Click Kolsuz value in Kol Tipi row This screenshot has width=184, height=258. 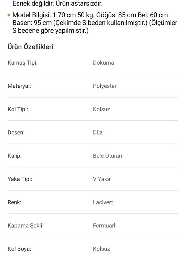coord(101,109)
